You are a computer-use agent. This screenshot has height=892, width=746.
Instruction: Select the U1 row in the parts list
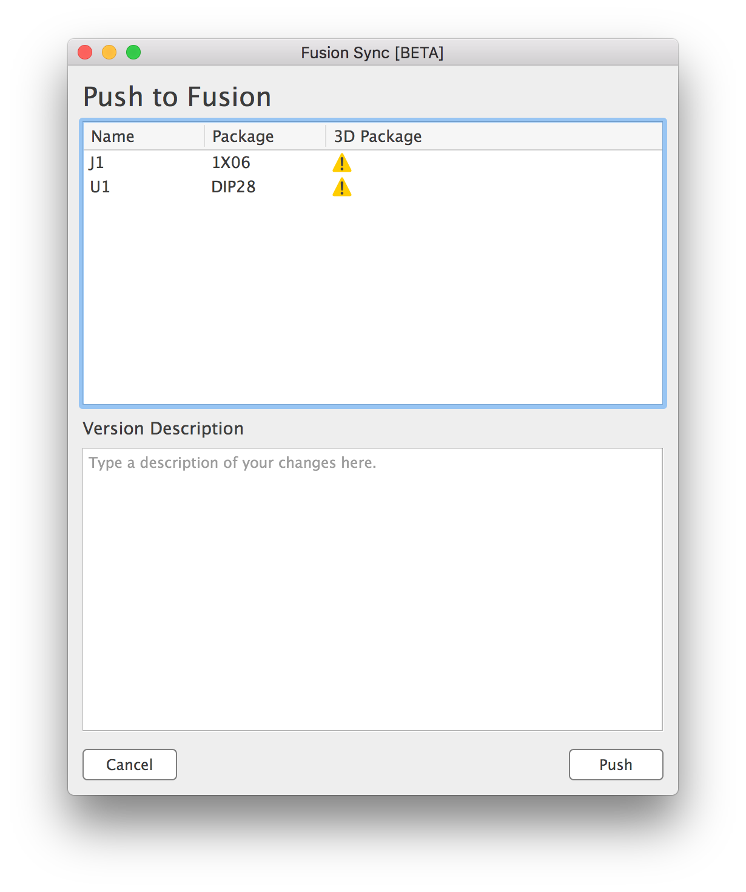tap(182, 188)
